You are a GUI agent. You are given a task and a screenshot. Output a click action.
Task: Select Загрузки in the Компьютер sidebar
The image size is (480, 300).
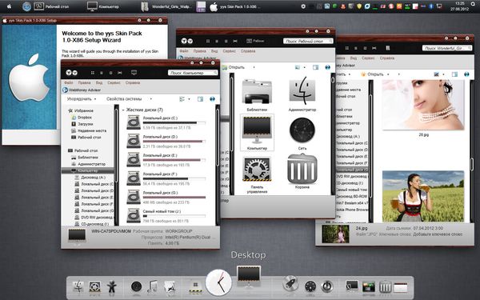click(85, 124)
